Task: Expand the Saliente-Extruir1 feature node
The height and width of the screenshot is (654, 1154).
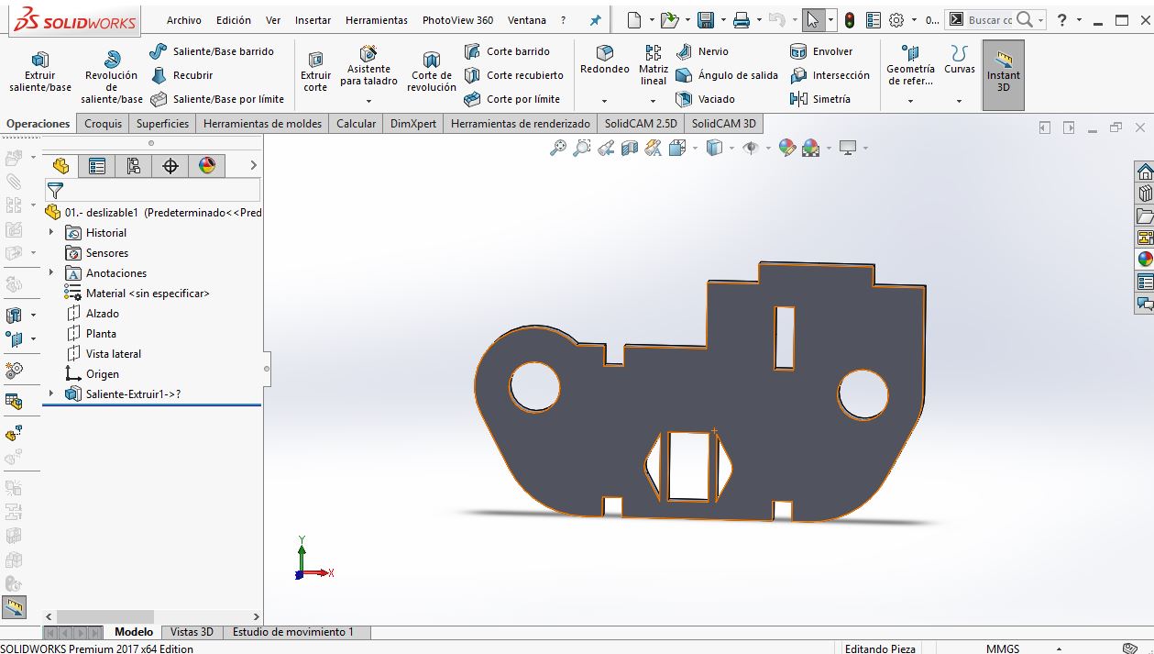Action: click(x=51, y=394)
